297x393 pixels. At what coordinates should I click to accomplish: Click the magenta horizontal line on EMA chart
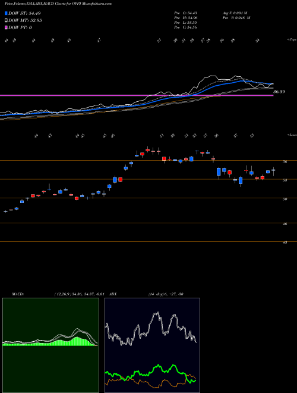tap(137, 95)
